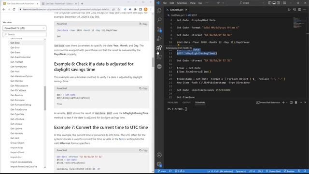Reload the browser page
The height and width of the screenshot is (174, 309).
click(14, 9)
